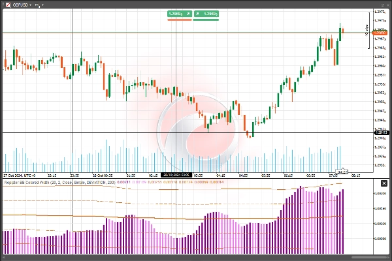392x261 pixels.
Task: Close the GBPUSD chart panel
Action: point(387,4)
